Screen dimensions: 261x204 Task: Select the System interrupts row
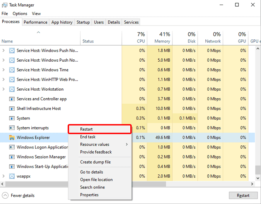(x=127, y=128)
